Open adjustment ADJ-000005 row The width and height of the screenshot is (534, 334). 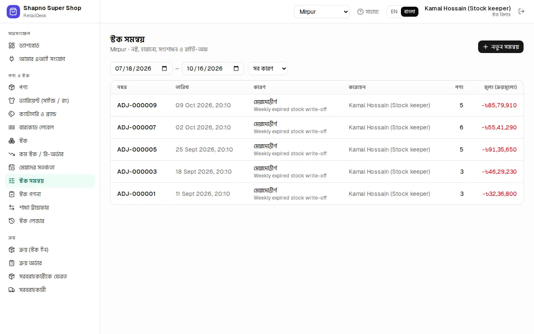317,149
